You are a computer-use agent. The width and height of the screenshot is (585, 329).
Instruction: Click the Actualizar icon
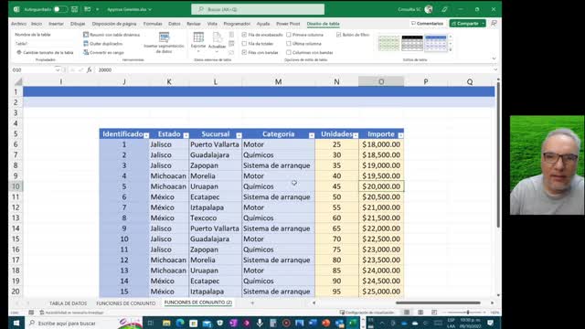218,37
